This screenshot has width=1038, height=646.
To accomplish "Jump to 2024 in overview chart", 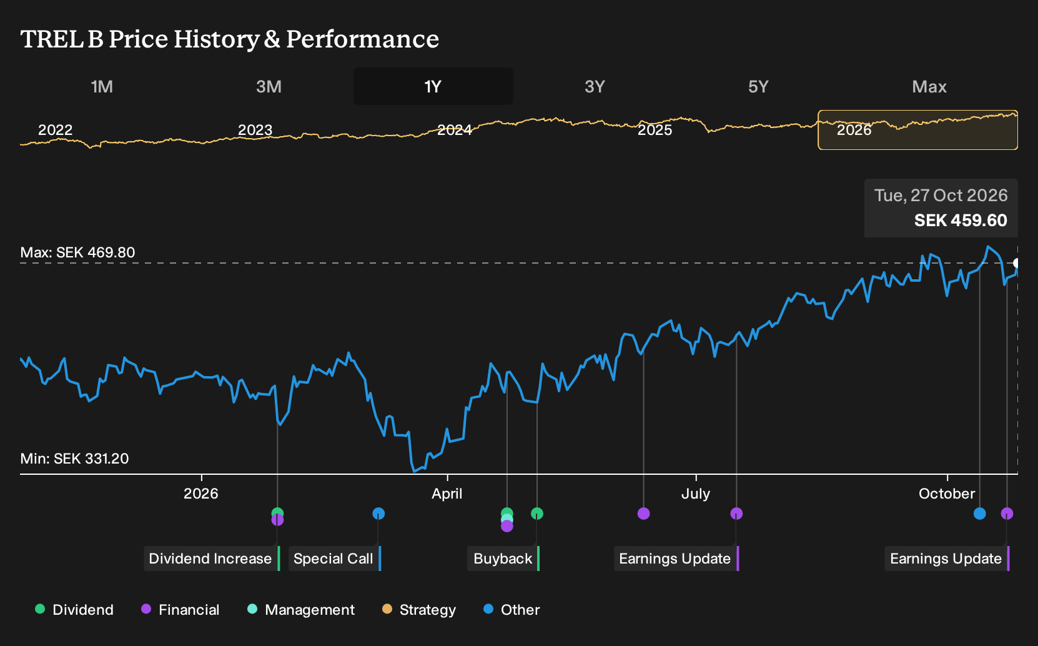I will (455, 130).
